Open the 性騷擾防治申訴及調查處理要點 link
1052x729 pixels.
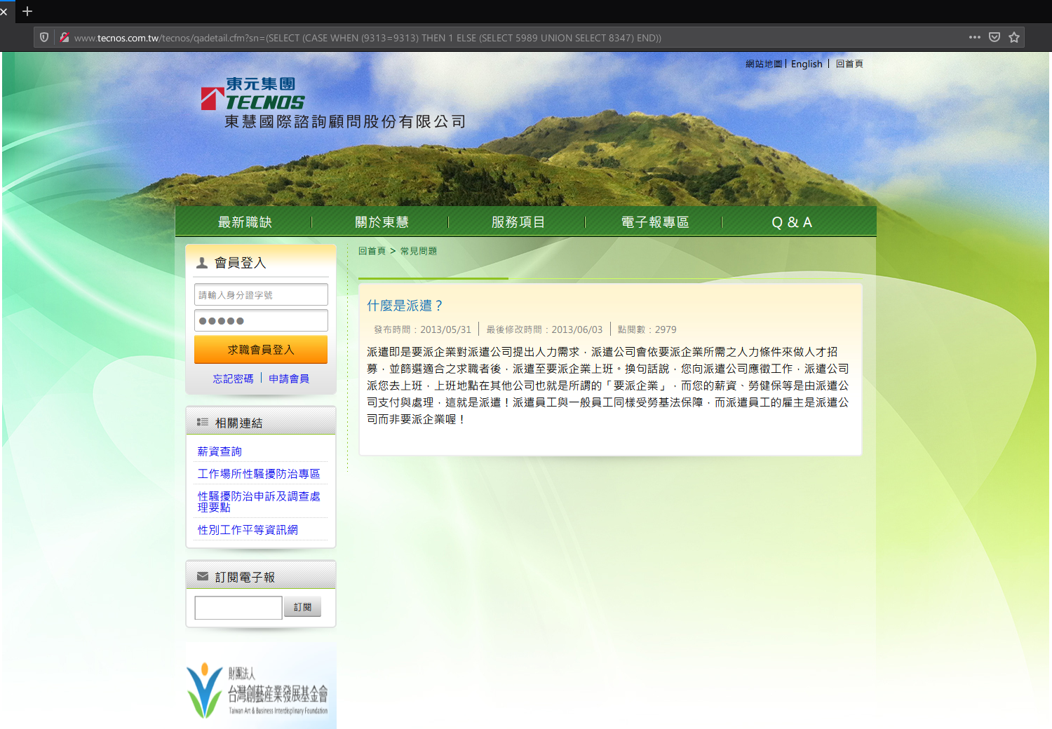click(259, 501)
